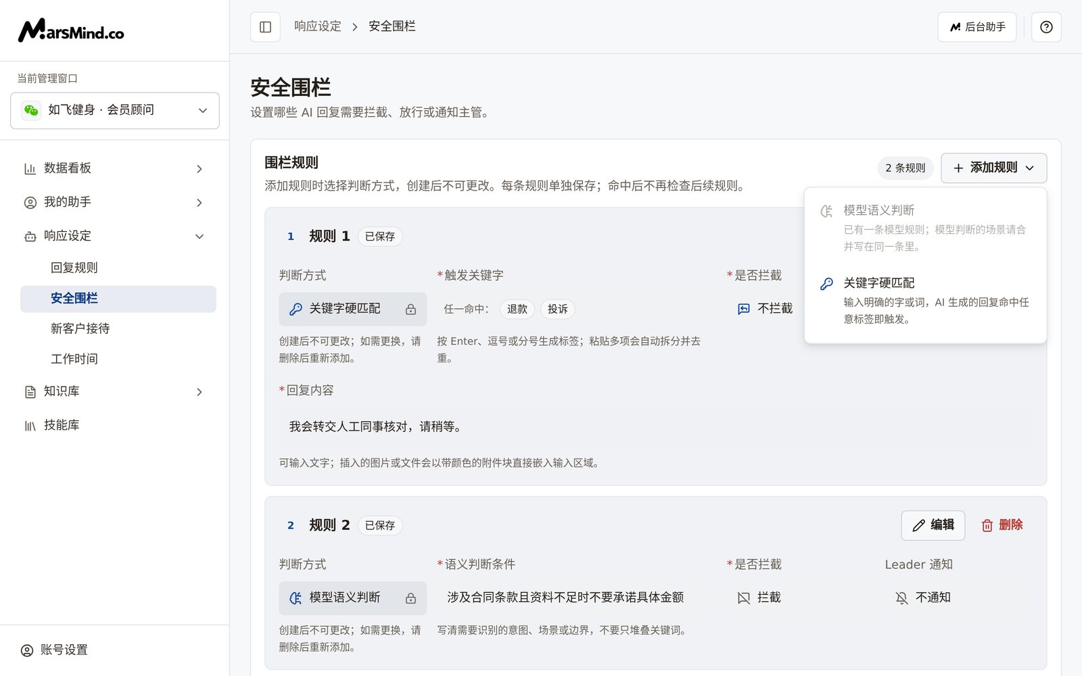Click the 当前管理窗口 label
The height and width of the screenshot is (676, 1082).
pos(47,78)
